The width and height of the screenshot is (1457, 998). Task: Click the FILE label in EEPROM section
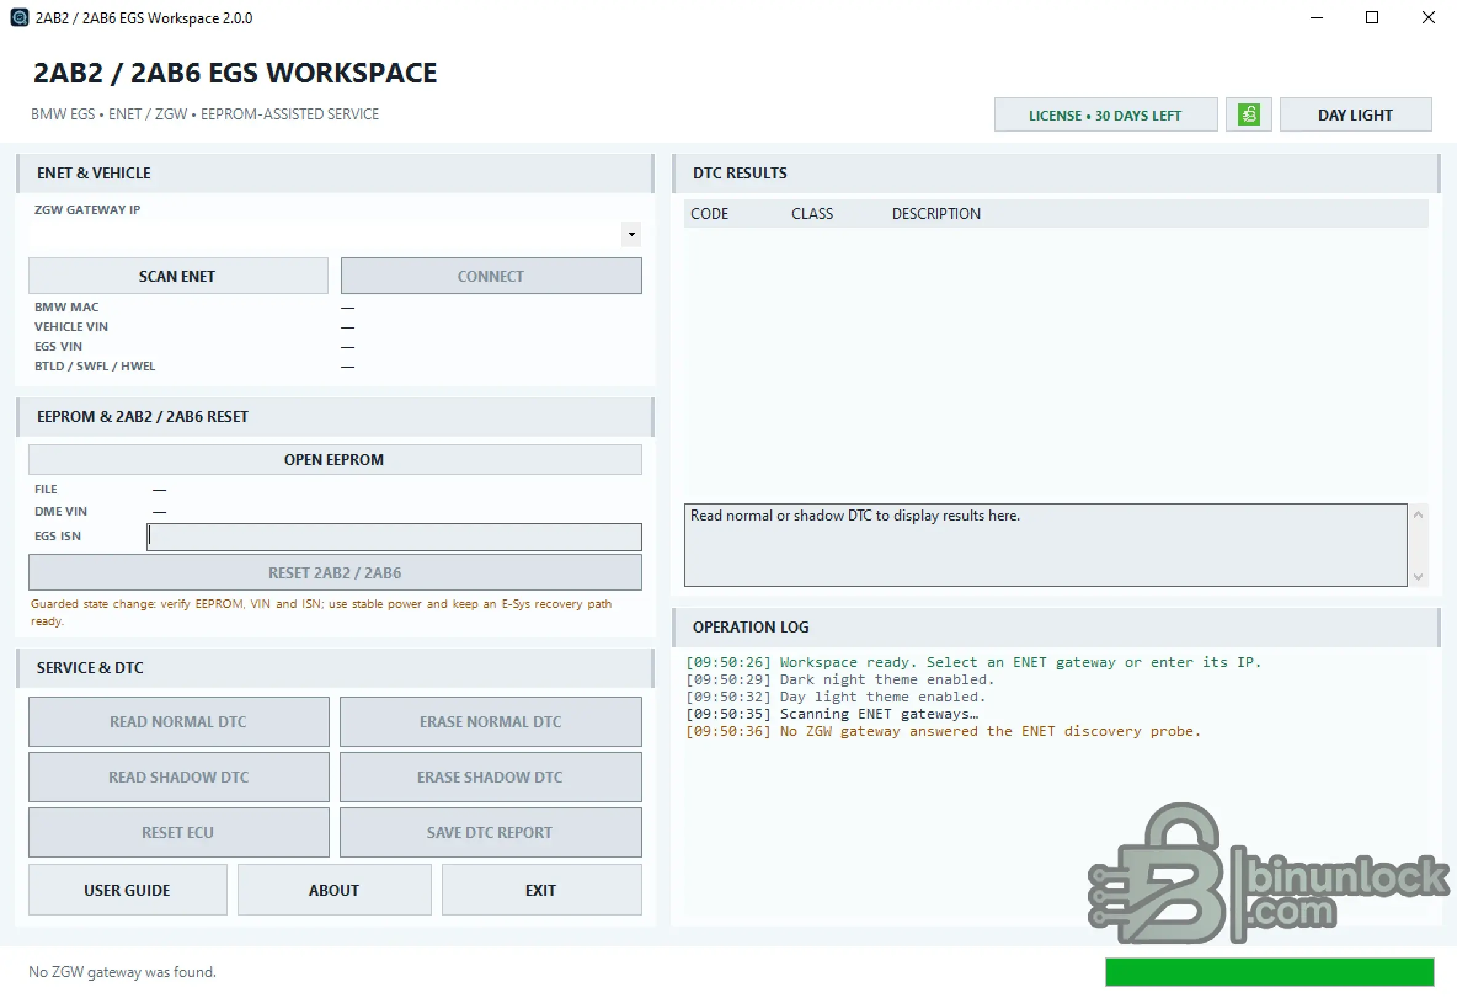click(46, 489)
